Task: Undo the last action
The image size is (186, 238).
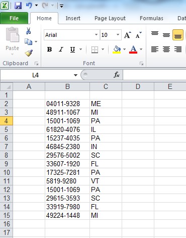Action: click(x=29, y=6)
